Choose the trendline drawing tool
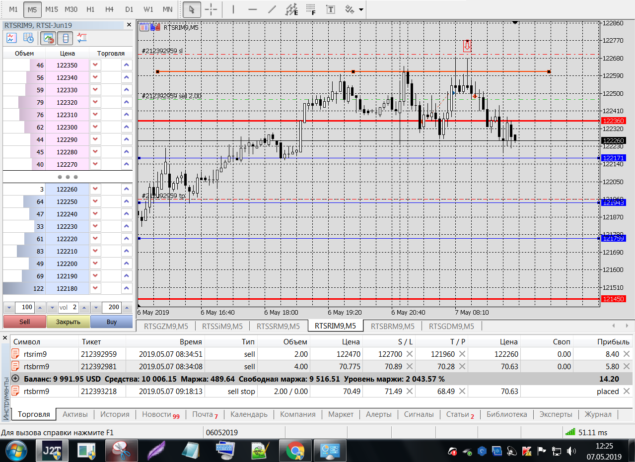The image size is (635, 462). tap(272, 9)
